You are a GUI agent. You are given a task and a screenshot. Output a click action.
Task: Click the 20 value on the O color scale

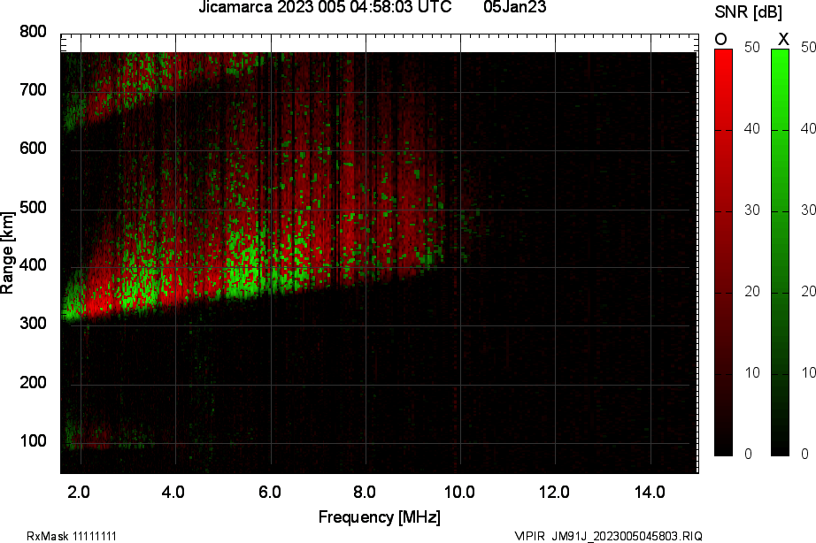[x=752, y=291]
